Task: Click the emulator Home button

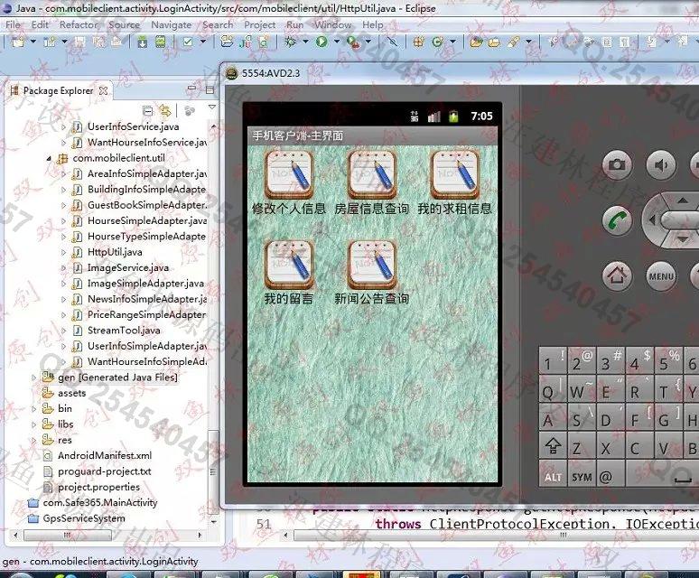Action: pos(618,275)
